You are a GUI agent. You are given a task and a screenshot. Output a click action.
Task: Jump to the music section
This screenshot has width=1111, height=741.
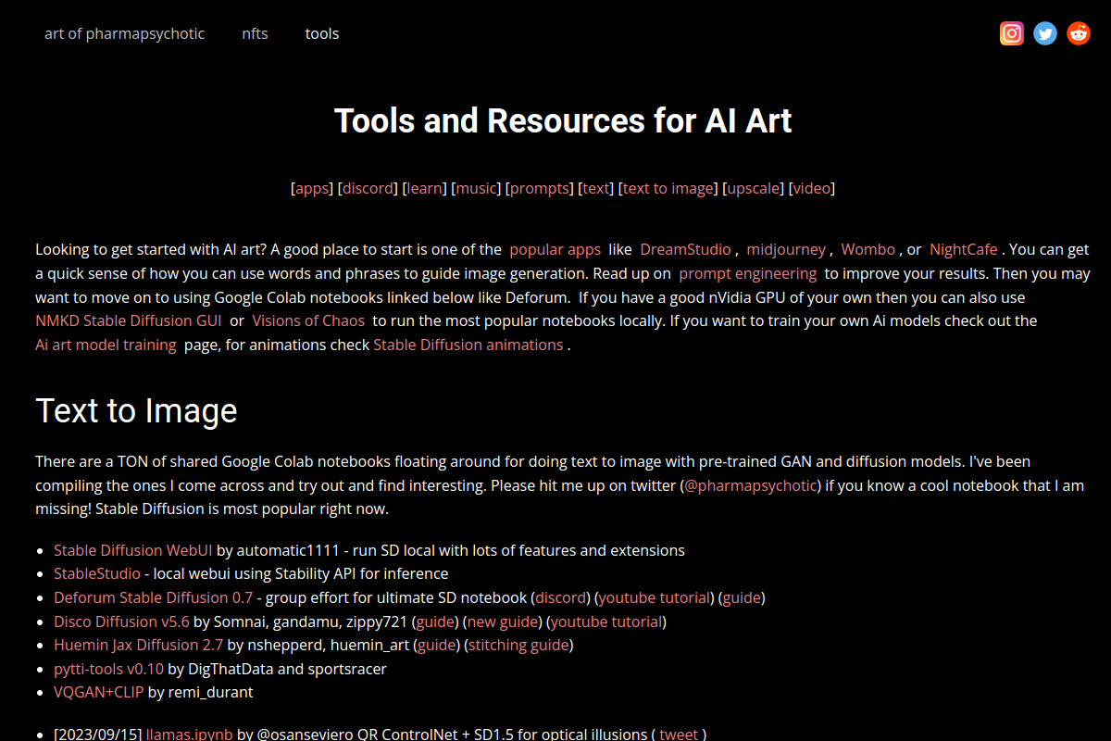point(478,188)
